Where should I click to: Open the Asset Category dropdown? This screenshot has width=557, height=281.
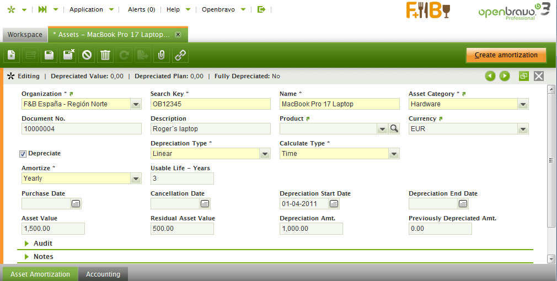[523, 104]
